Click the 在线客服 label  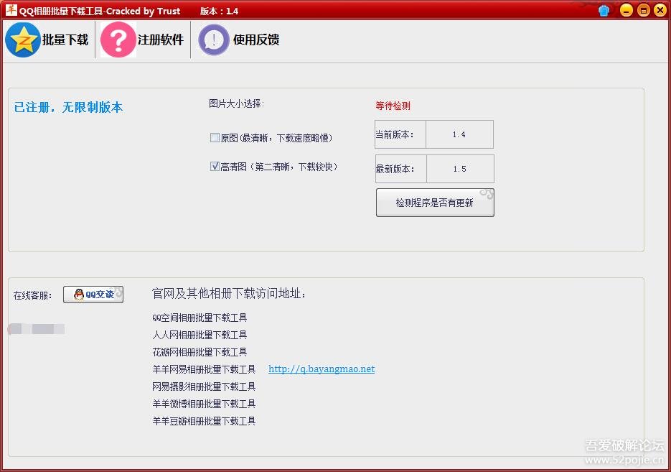pos(32,295)
